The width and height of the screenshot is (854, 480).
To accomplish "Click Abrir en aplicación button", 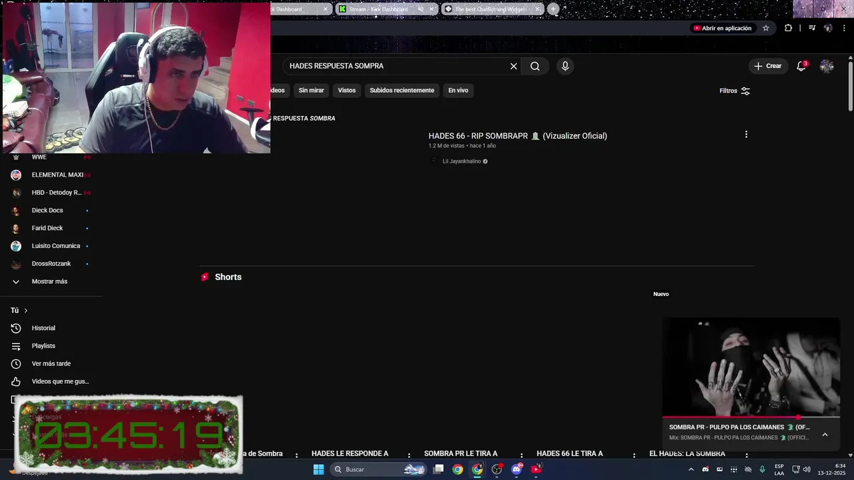I will 723,28.
